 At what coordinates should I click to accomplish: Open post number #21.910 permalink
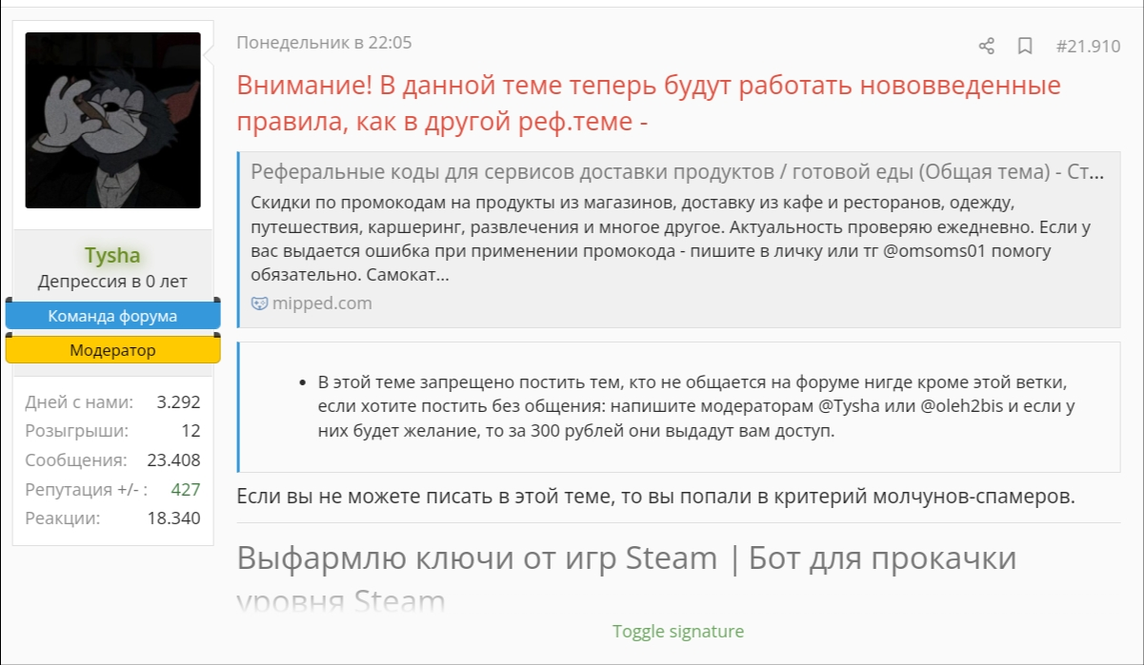click(x=1088, y=46)
